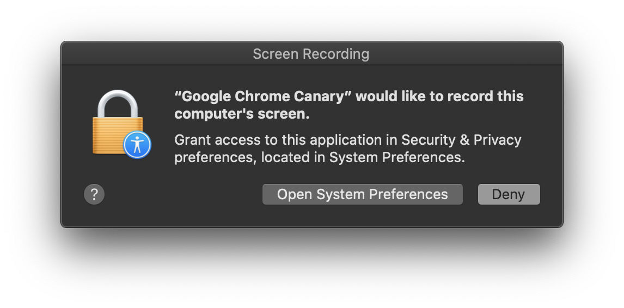The width and height of the screenshot is (624, 308).
Task: Deny the screen recording request
Action: pyautogui.click(x=509, y=194)
